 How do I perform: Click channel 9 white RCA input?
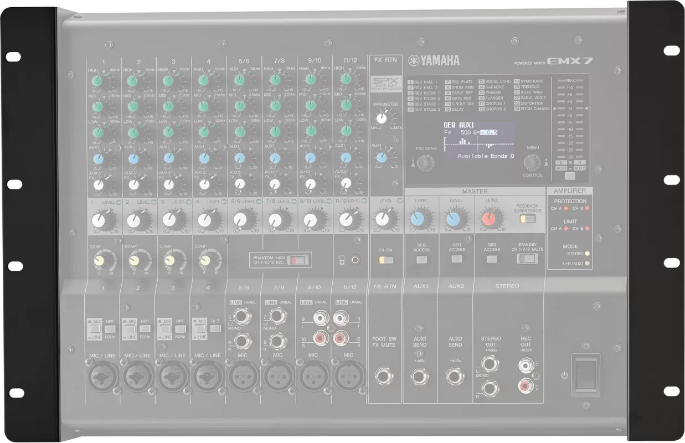(320, 318)
